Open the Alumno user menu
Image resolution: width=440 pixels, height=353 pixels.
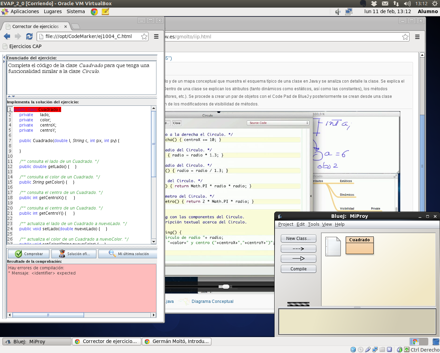(428, 11)
